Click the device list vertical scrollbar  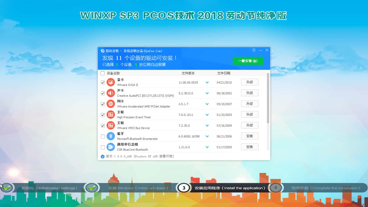coord(268,98)
